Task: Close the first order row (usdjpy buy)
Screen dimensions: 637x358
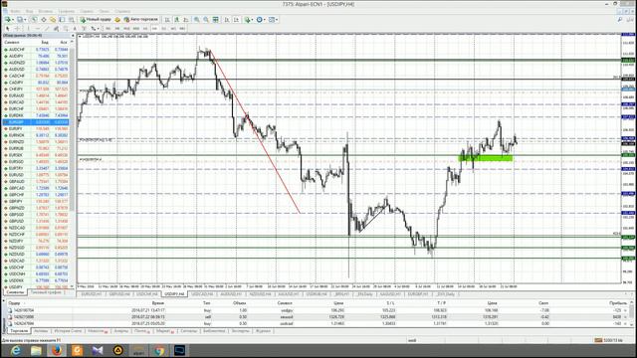Action: tap(625, 310)
